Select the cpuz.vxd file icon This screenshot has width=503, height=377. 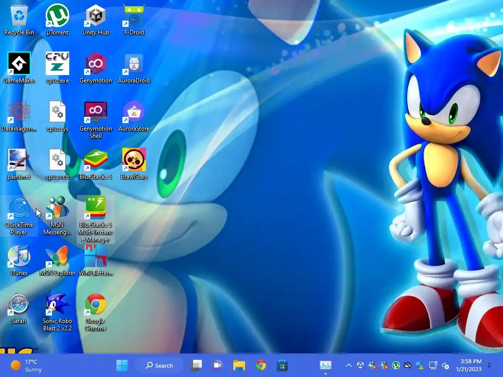click(57, 164)
